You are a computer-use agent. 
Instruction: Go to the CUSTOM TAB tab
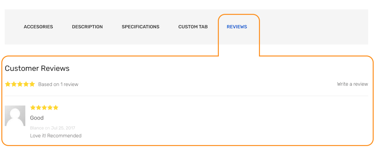[193, 27]
